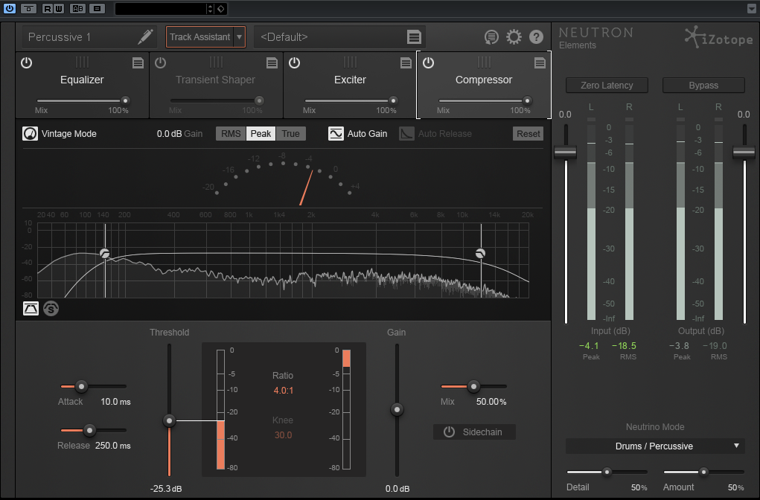Toggle the blue plugin power button in host toolbar
This screenshot has height=500, width=760.
coord(10,9)
